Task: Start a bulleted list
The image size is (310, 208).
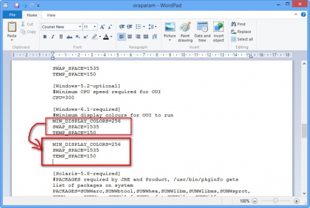Action: point(138,26)
